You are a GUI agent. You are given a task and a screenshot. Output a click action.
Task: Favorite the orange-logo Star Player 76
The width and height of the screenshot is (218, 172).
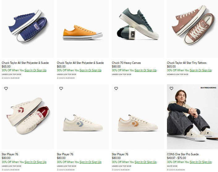click(116, 89)
